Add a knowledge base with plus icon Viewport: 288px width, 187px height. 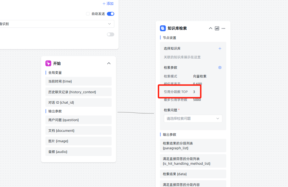[x=220, y=48]
